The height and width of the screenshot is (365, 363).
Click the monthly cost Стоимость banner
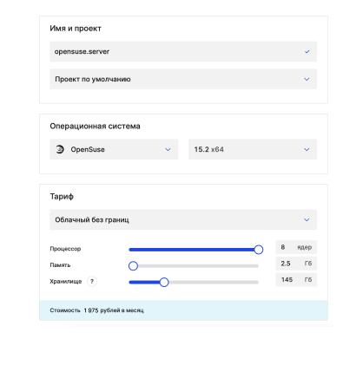183,310
